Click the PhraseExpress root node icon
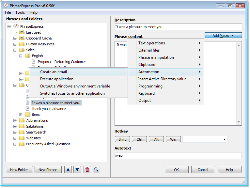The image size is (250, 188). point(16,26)
